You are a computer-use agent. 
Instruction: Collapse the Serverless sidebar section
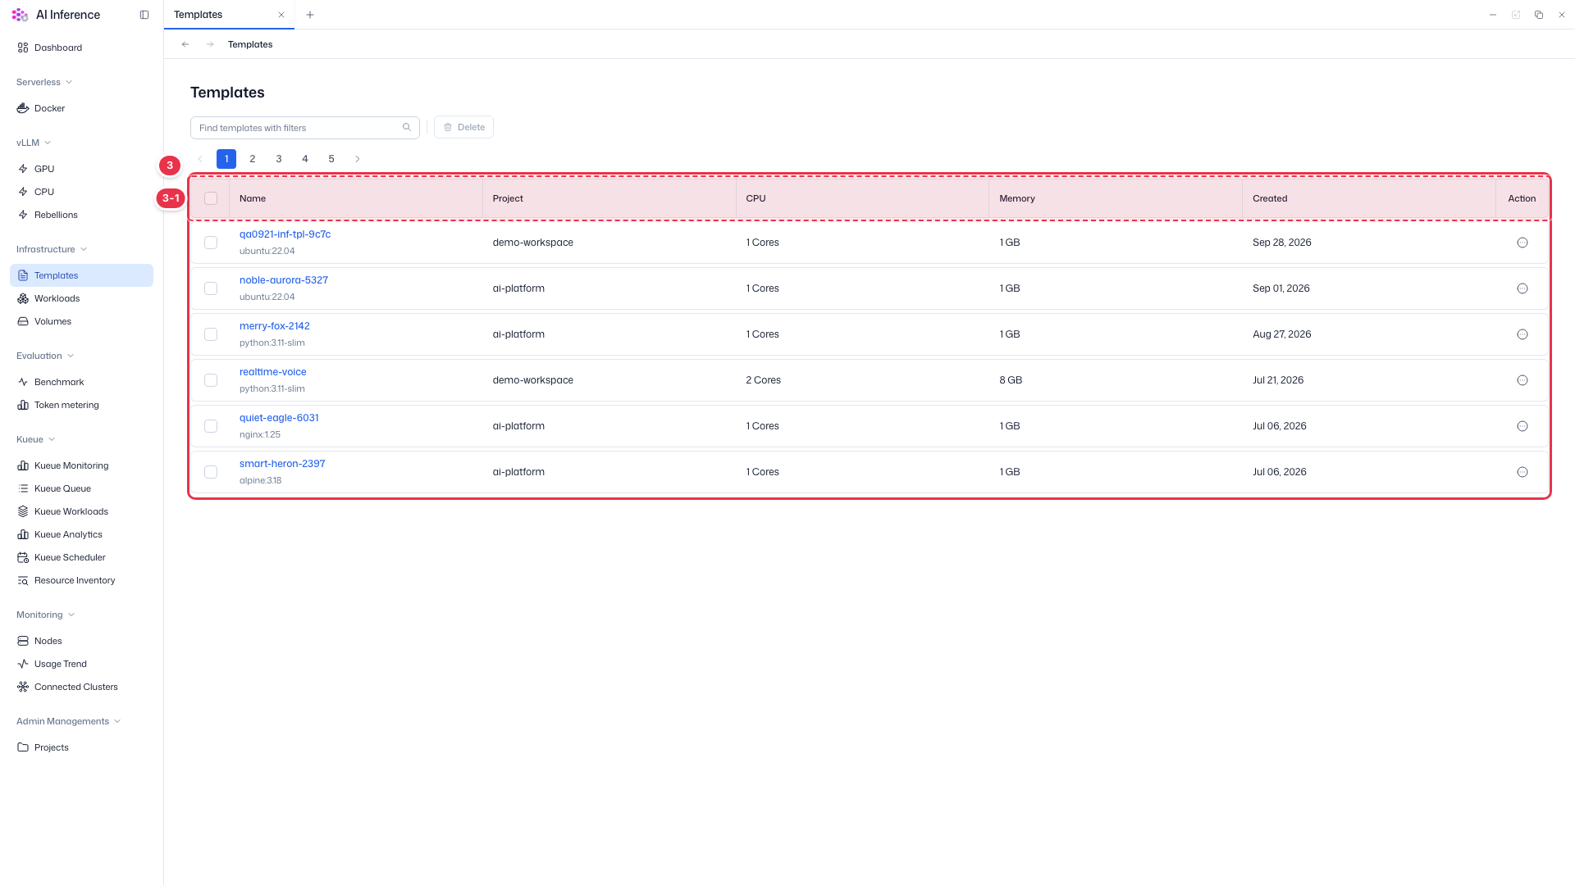coord(44,82)
